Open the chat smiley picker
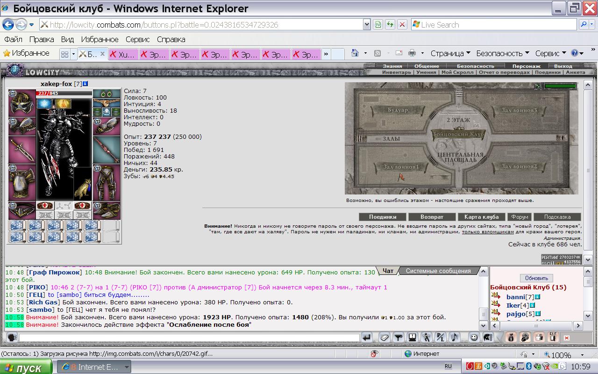The height and width of the screenshot is (374, 598). 474,337
